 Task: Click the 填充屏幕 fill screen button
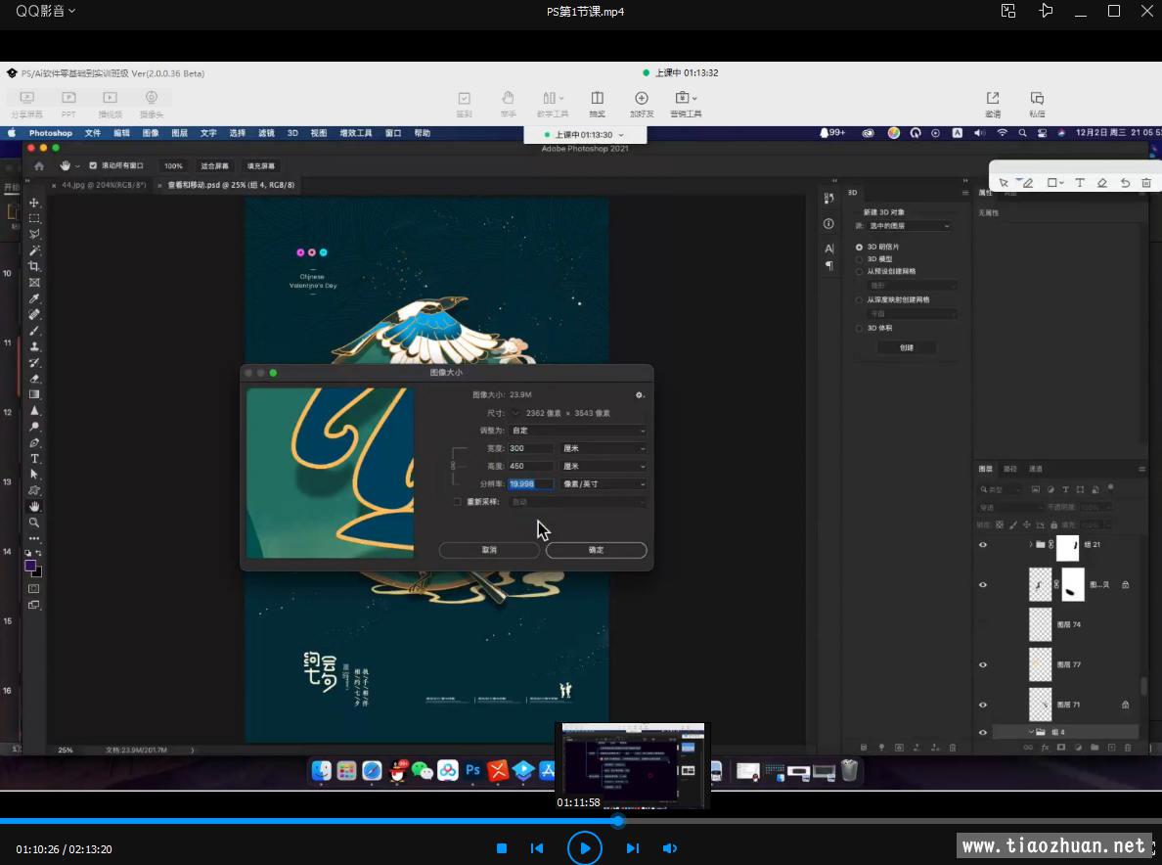[261, 166]
